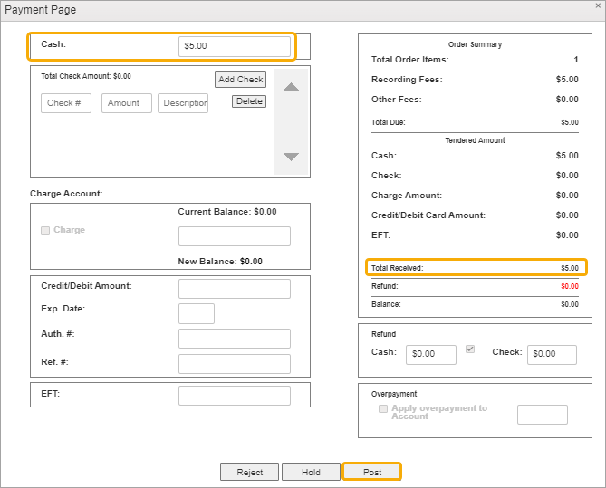Screen dimensions: 606x488
Task: Close the Payment Page dialog
Action: coord(597,6)
